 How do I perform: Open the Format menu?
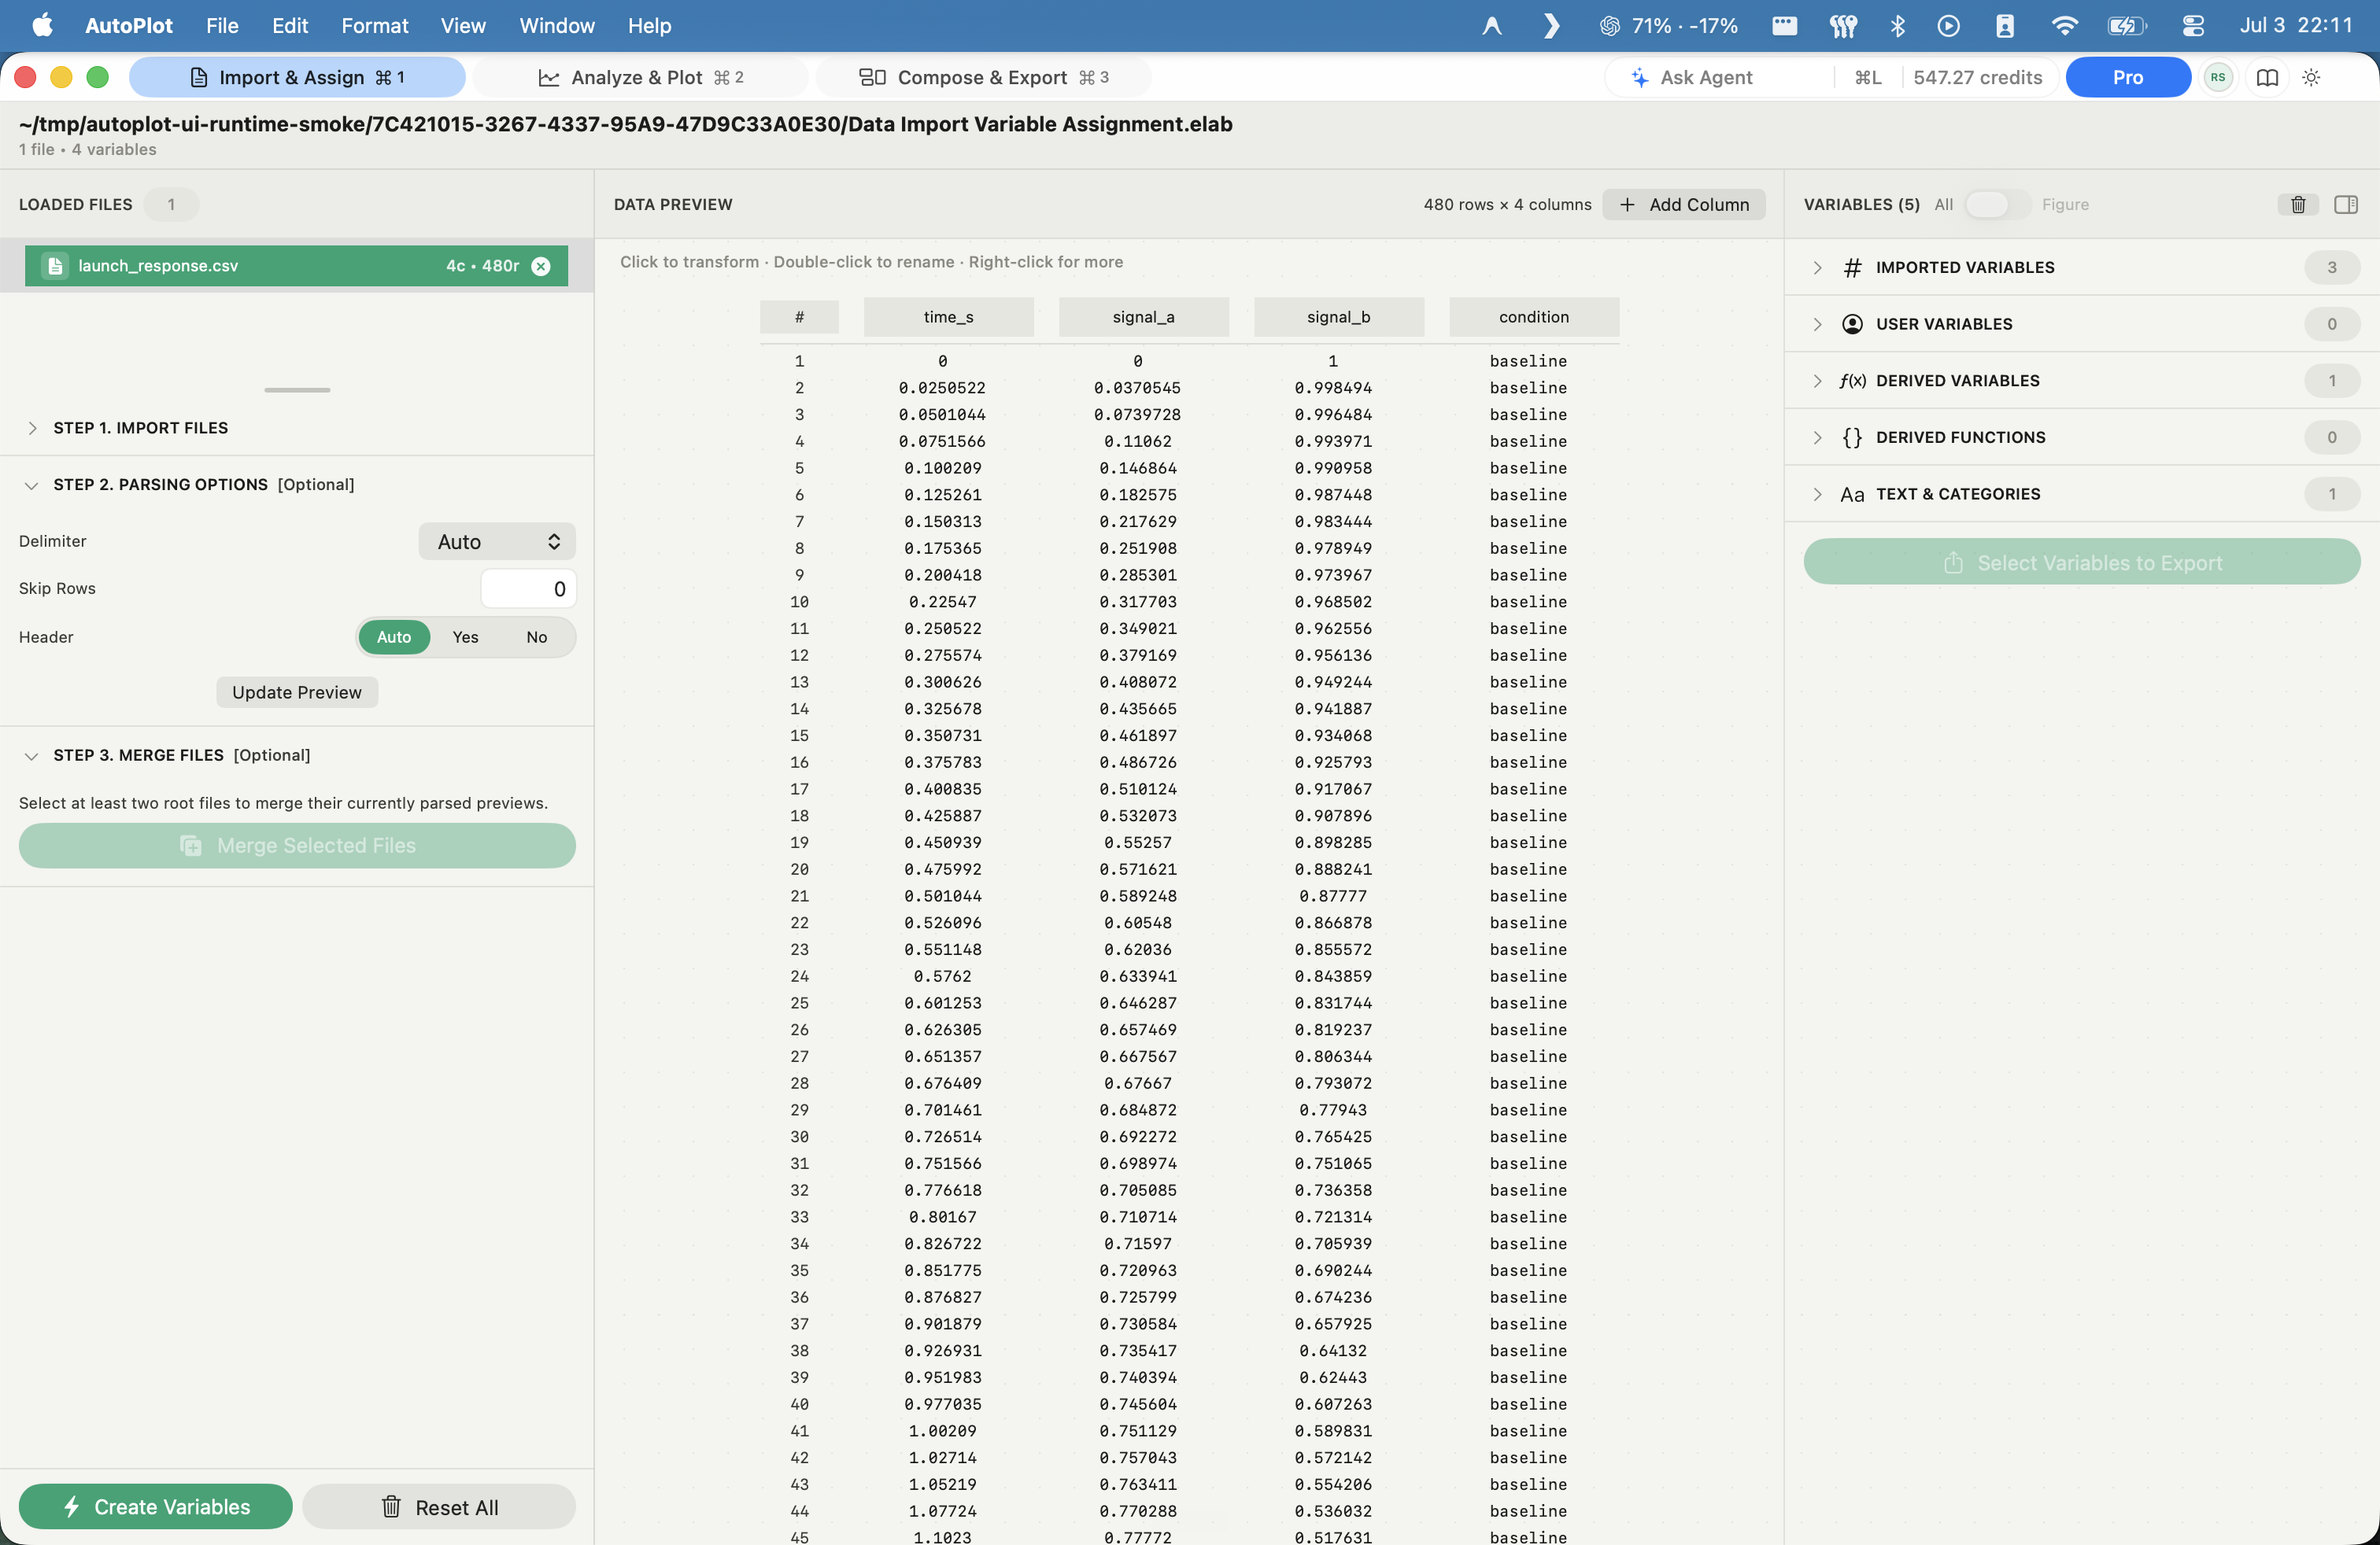pyautogui.click(x=374, y=26)
